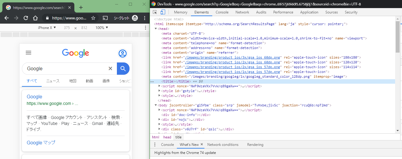Screen dimensions: 402x159
Task: Collapse the head element node
Action: (x=156, y=29)
